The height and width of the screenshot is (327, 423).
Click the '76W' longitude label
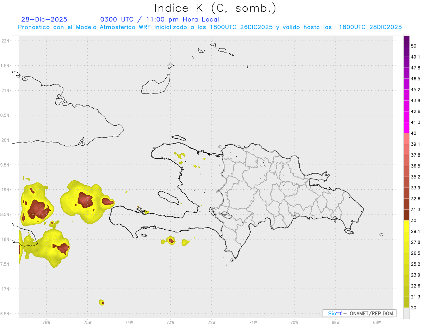[x=46, y=323]
